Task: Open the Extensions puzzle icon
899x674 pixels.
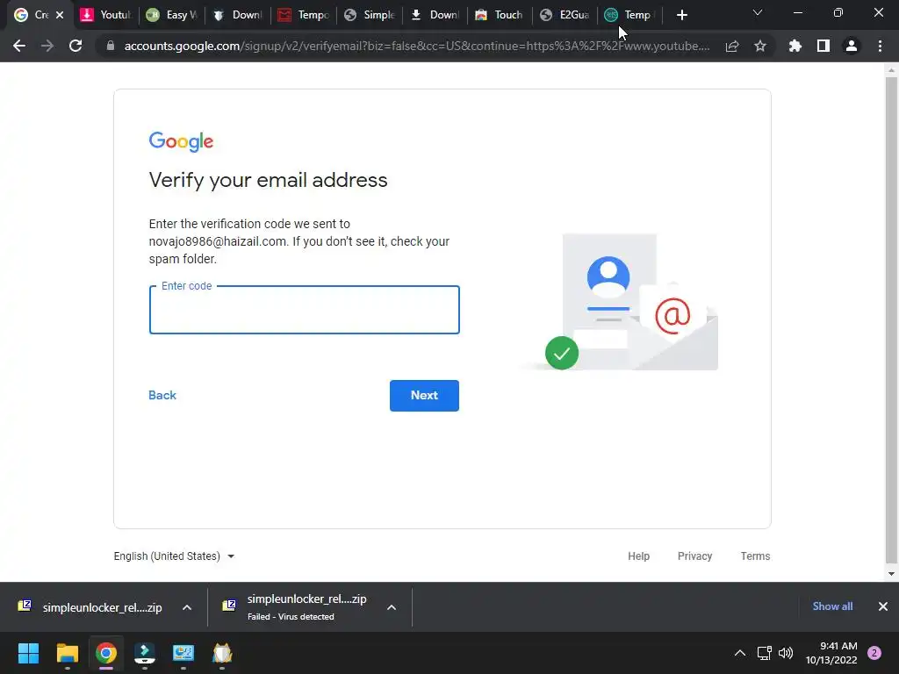Action: (x=795, y=46)
